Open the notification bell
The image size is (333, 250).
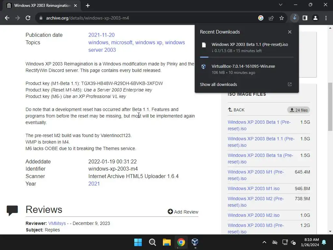324,242
